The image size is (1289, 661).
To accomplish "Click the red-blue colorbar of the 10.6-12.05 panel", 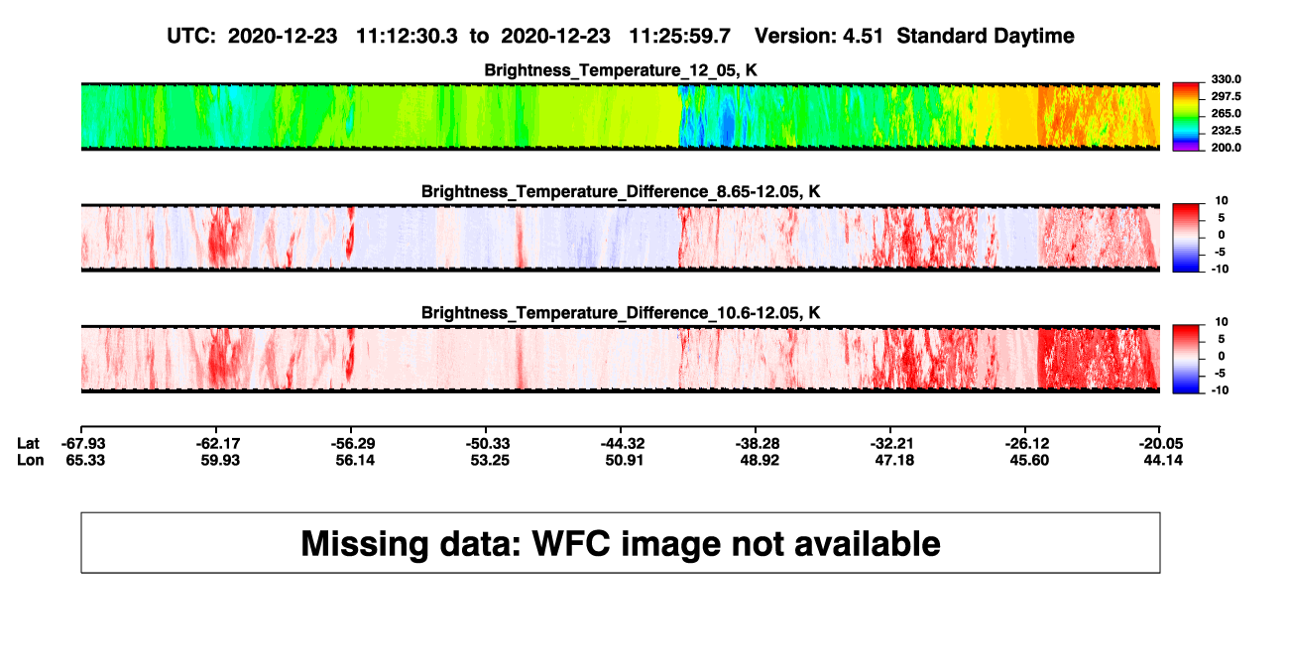I will 1189,360.
